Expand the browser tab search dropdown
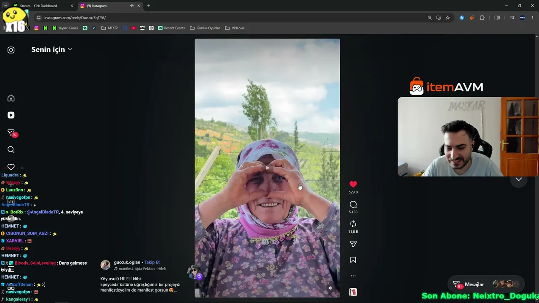539x303 pixels. pos(5,6)
